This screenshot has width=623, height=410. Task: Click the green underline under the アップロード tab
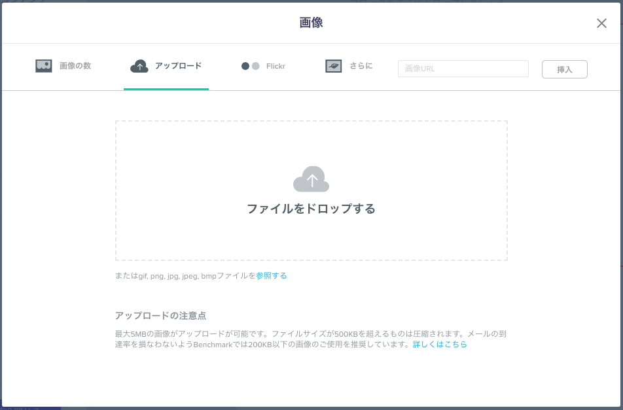click(166, 89)
